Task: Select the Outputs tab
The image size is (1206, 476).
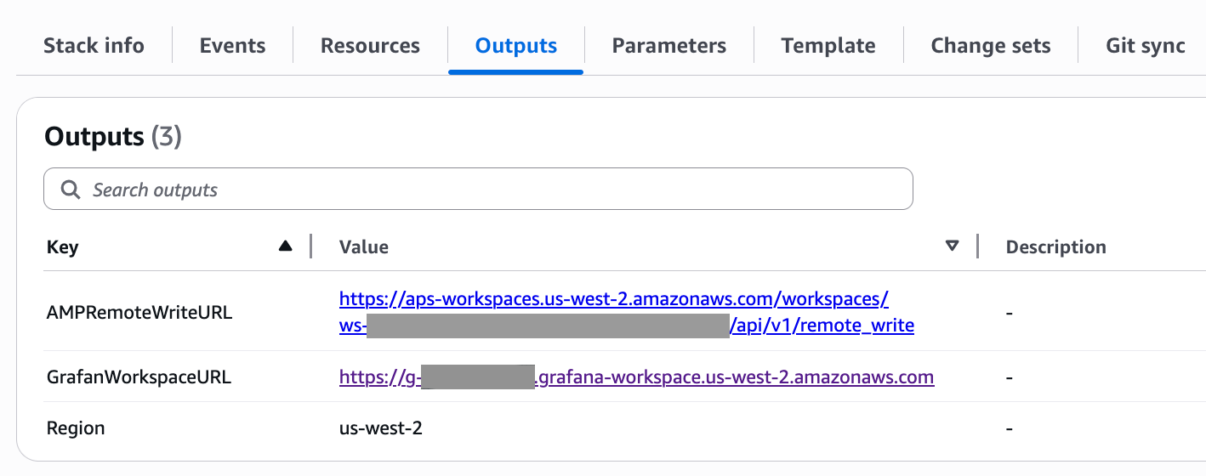Action: 516,46
